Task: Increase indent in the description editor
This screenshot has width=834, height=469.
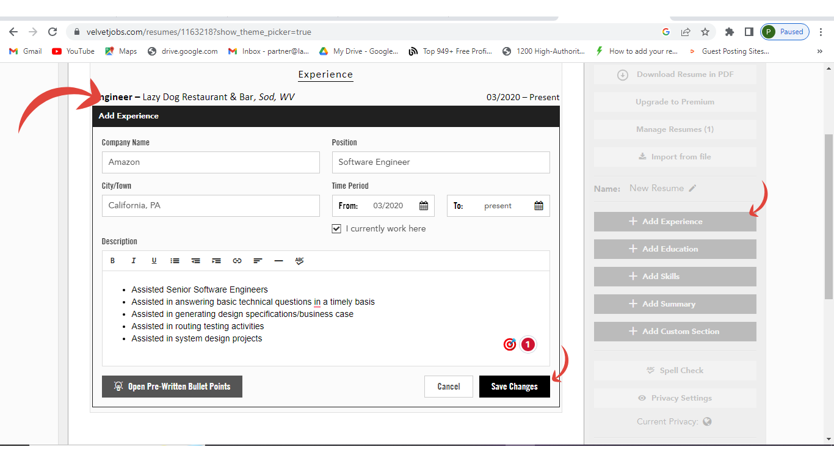Action: [216, 261]
